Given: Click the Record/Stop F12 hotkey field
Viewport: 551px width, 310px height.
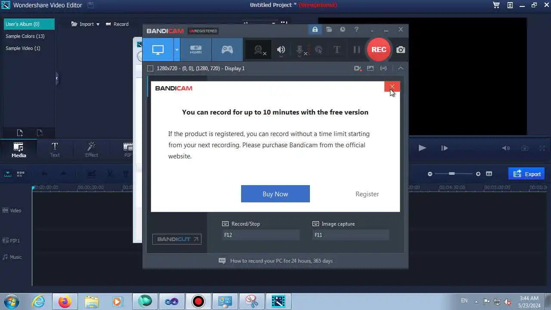Looking at the screenshot, I should coord(261,235).
